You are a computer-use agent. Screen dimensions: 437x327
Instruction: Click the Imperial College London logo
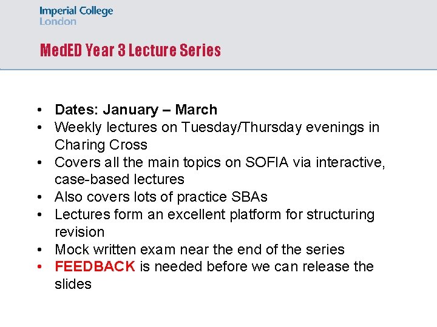click(76, 16)
